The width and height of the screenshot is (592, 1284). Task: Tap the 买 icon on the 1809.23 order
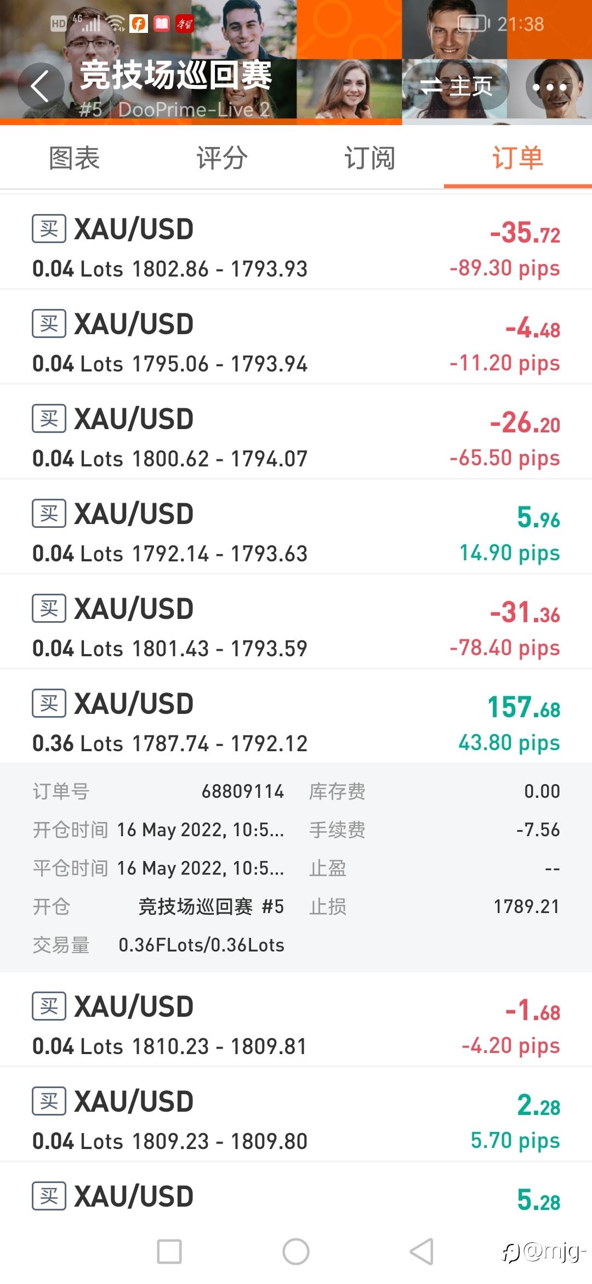[49, 1101]
